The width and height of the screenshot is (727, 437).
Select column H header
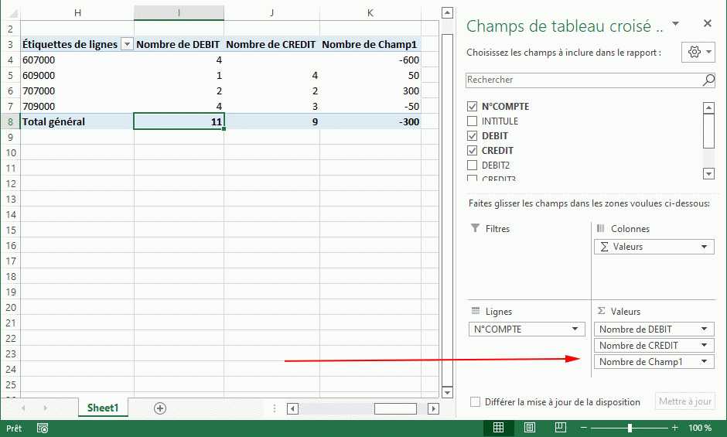click(77, 13)
